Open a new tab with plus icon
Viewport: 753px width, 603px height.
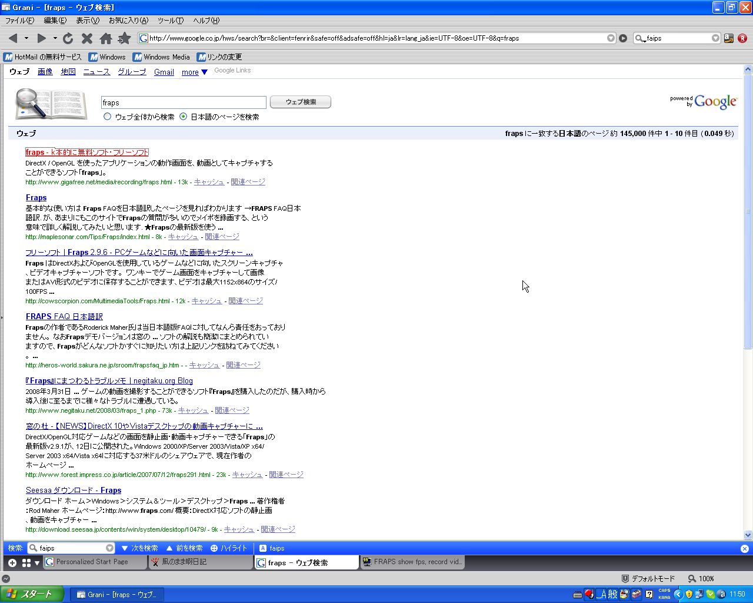click(x=12, y=563)
